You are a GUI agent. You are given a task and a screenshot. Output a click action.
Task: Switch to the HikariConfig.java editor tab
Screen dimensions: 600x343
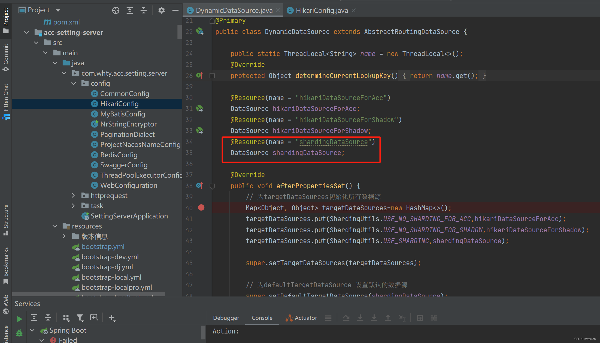pos(322,10)
